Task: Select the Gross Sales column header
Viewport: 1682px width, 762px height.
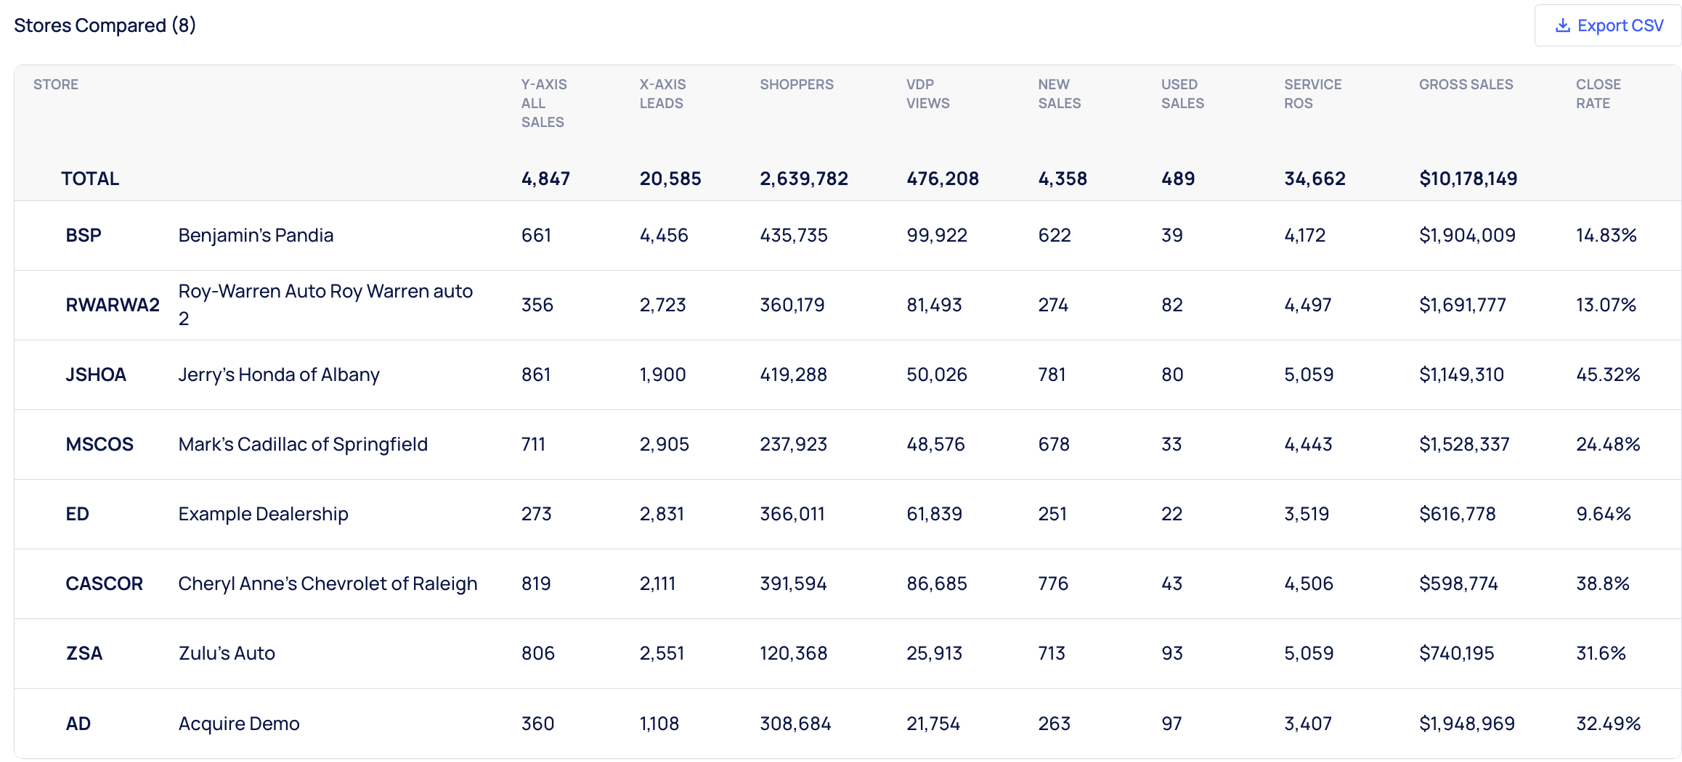Action: (1466, 84)
